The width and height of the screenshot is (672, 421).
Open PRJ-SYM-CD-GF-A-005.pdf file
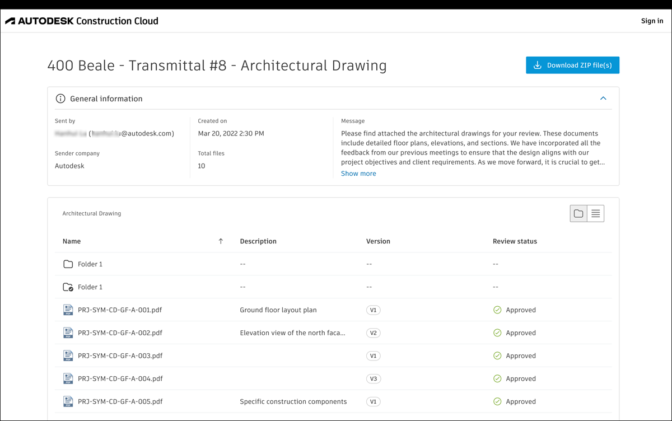click(x=120, y=401)
